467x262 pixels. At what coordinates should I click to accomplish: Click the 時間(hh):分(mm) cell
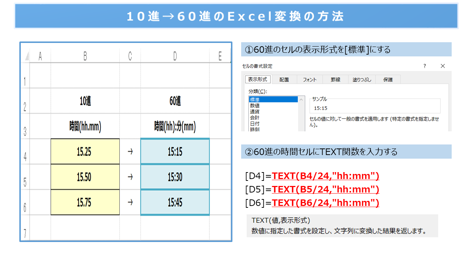(x=175, y=126)
